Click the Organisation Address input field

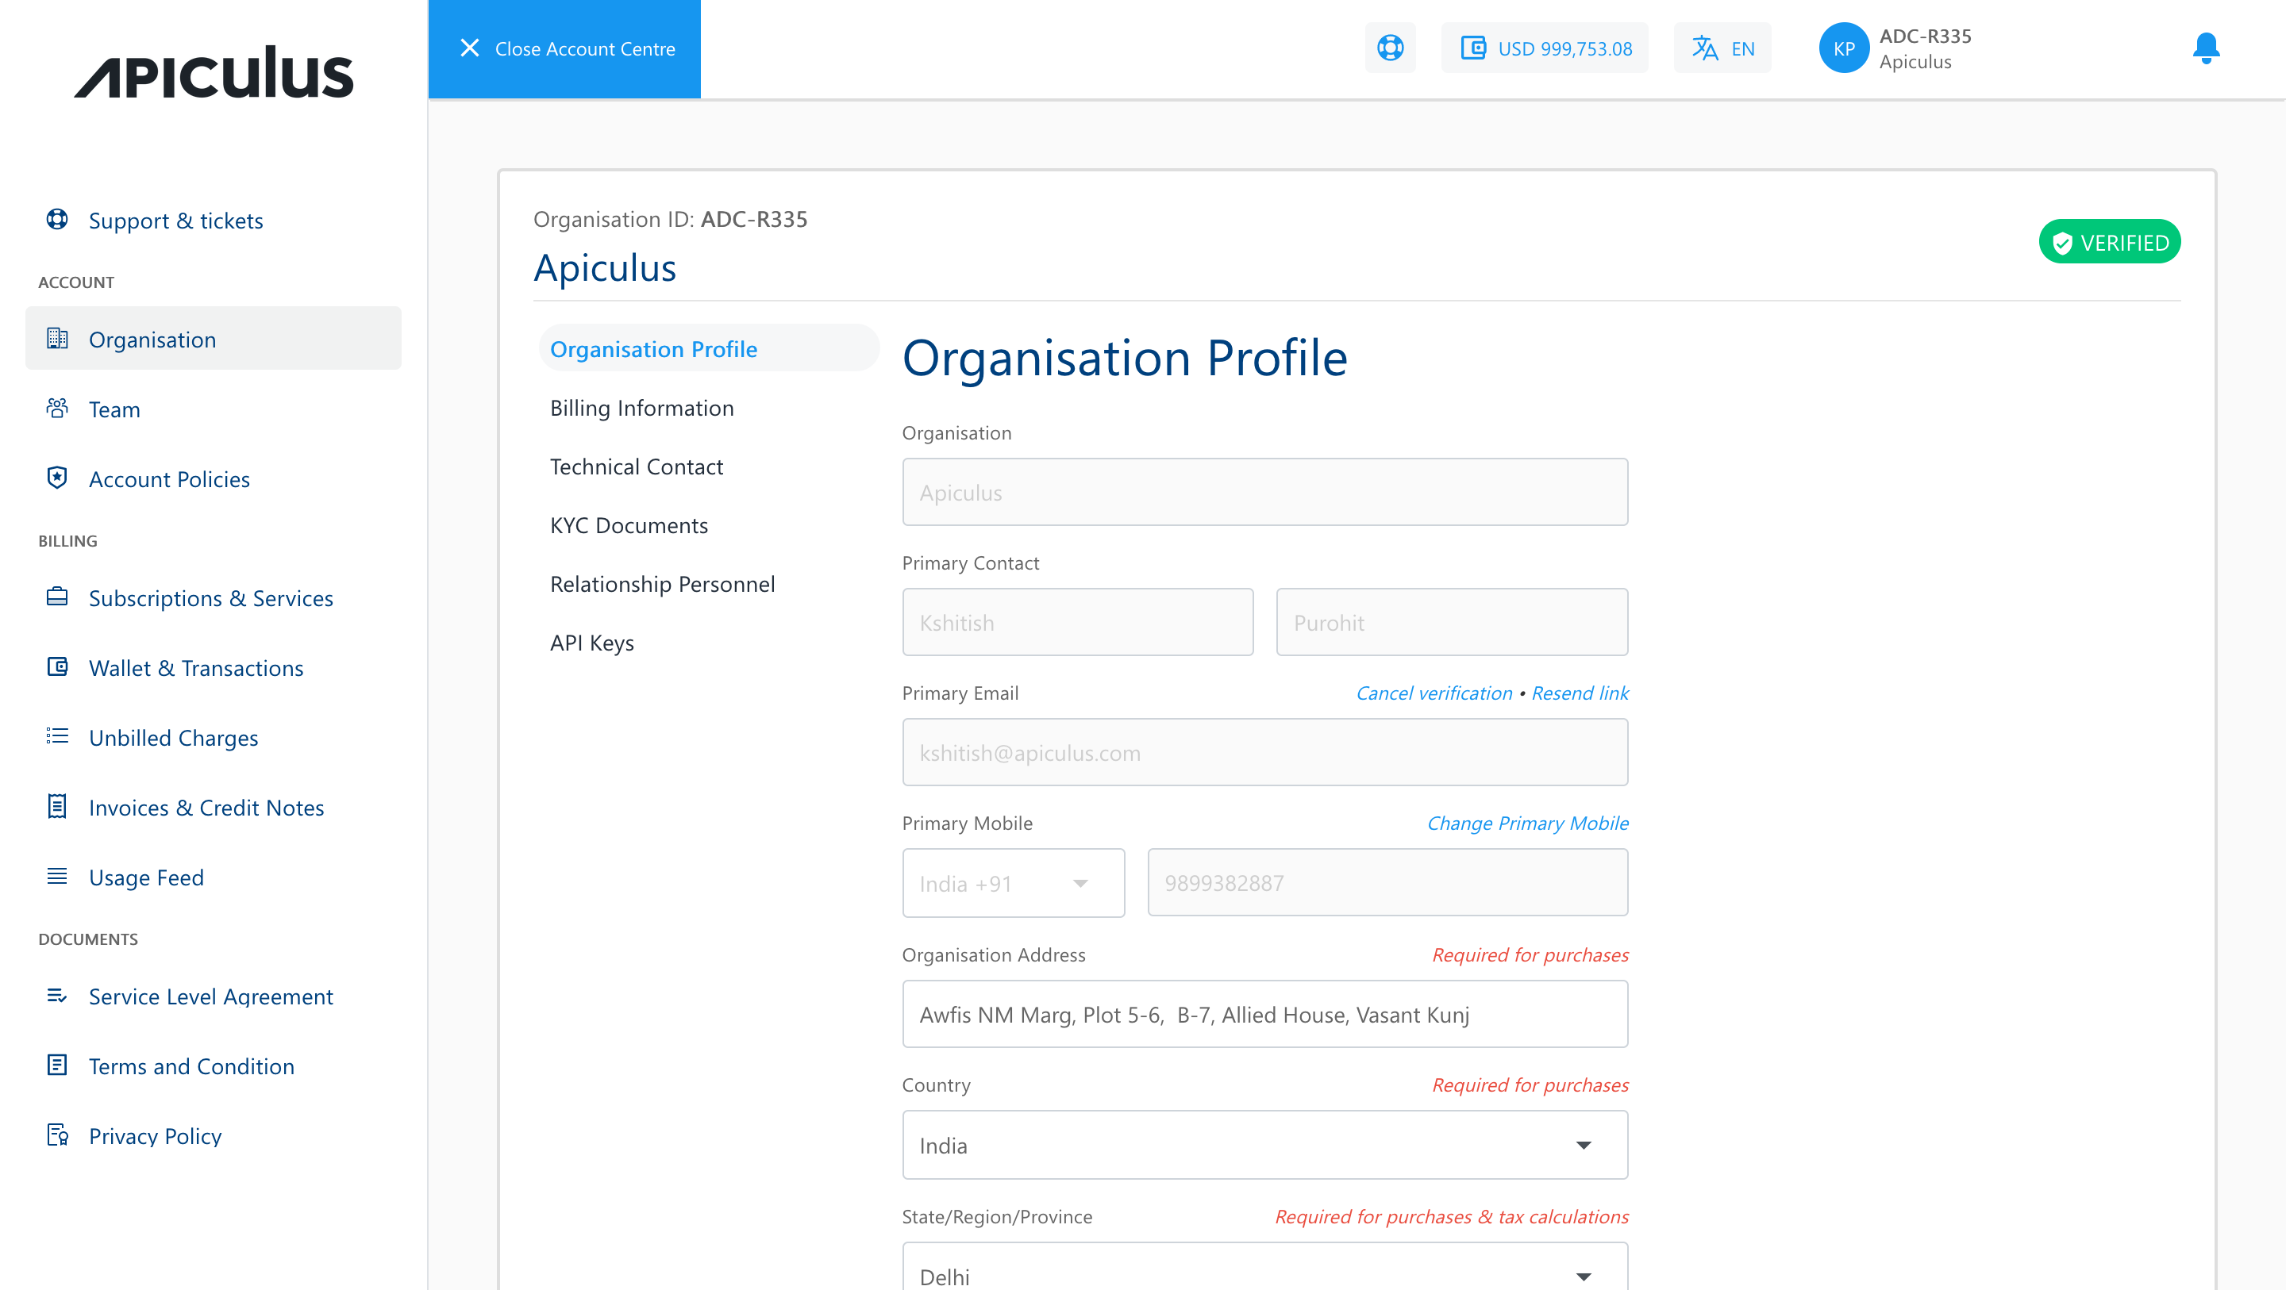(1264, 1014)
